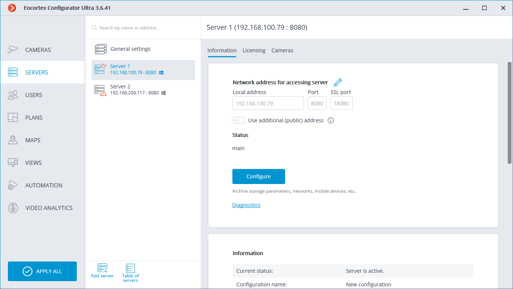Click the 'main' status text
This screenshot has width=513, height=289.
[238, 148]
